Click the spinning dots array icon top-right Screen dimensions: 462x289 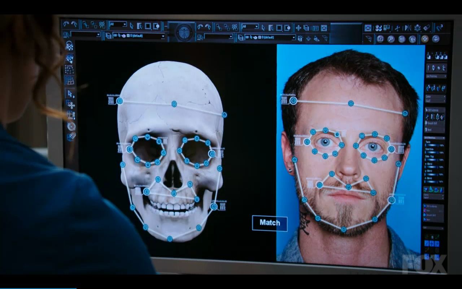[417, 28]
